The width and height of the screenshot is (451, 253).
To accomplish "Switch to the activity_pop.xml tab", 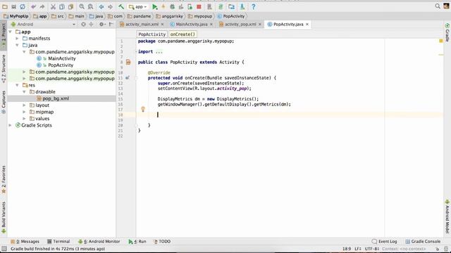I will [x=240, y=25].
